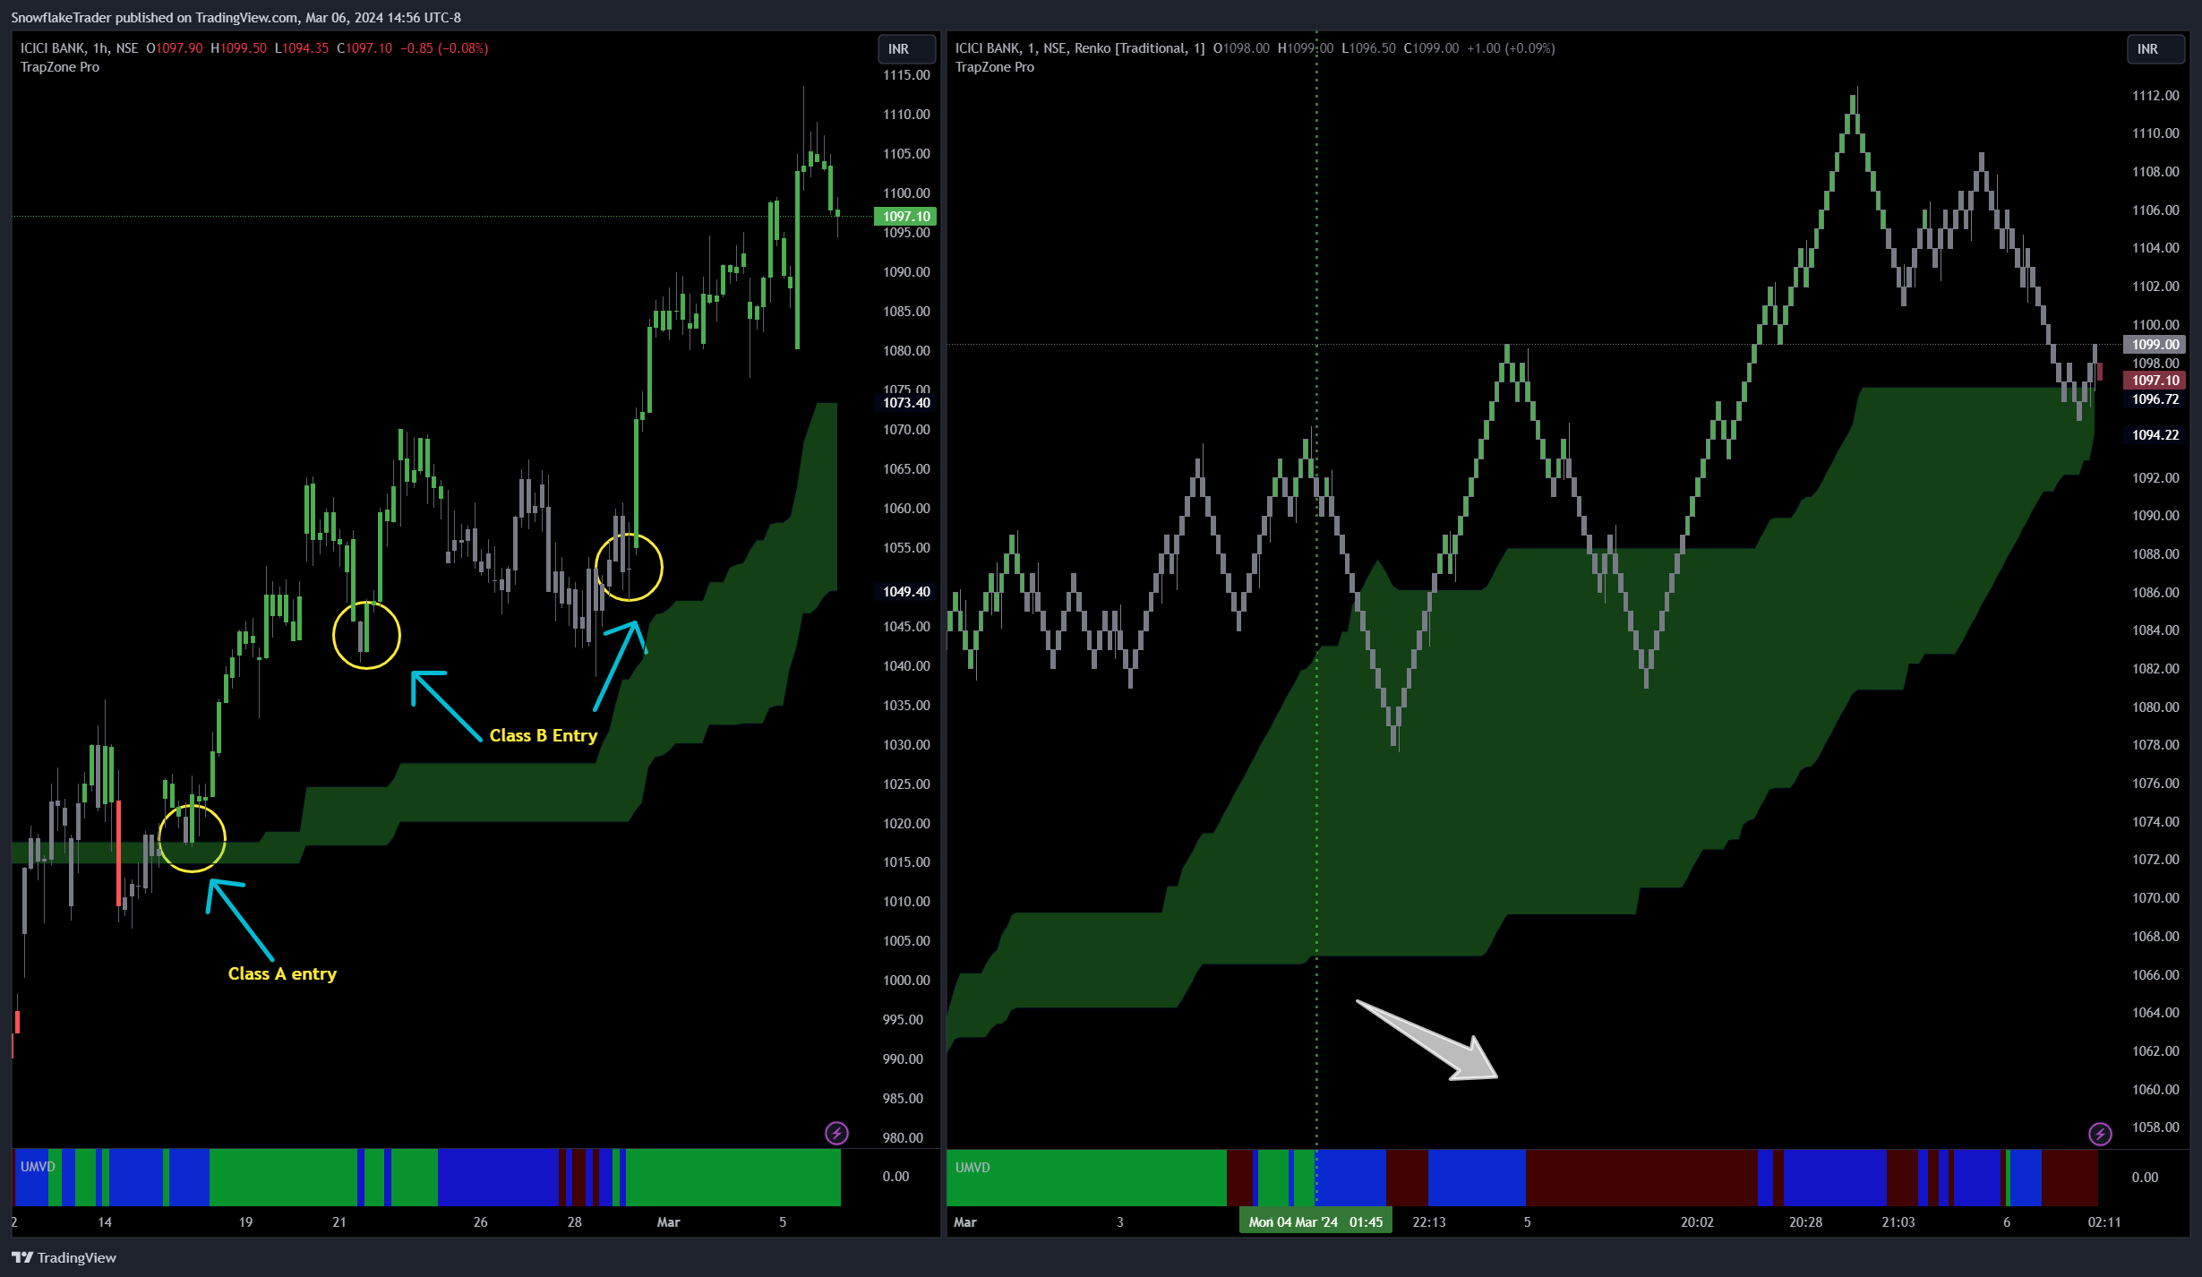The width and height of the screenshot is (2202, 1277).
Task: Open the INR currency selector on the right chart
Action: click(2157, 49)
